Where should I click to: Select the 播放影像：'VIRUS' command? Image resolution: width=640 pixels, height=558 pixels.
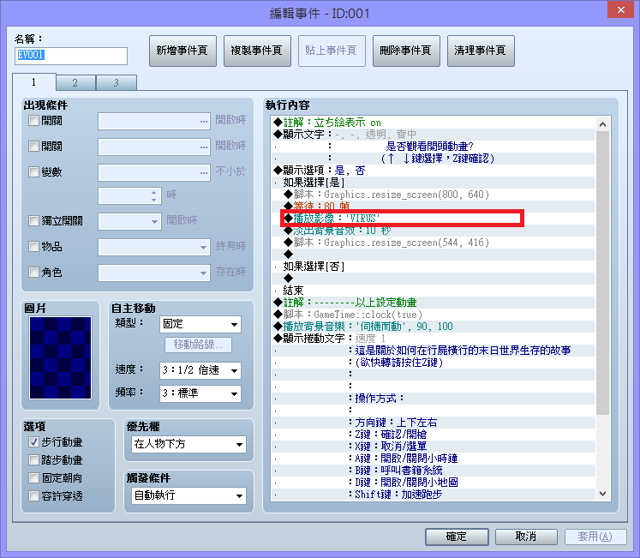[x=433, y=219]
